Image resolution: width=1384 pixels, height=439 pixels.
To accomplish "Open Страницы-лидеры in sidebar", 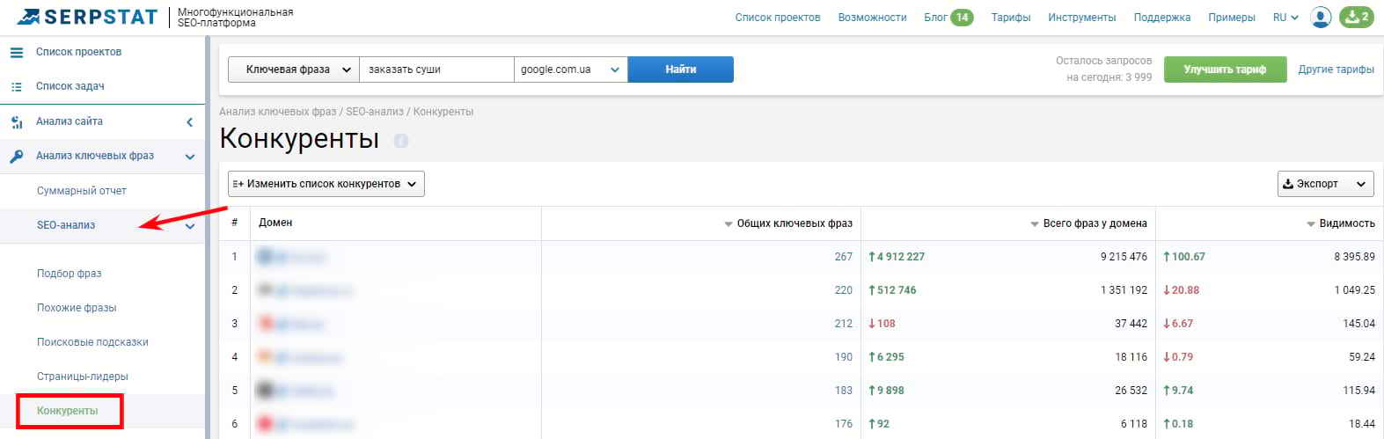I will 82,377.
